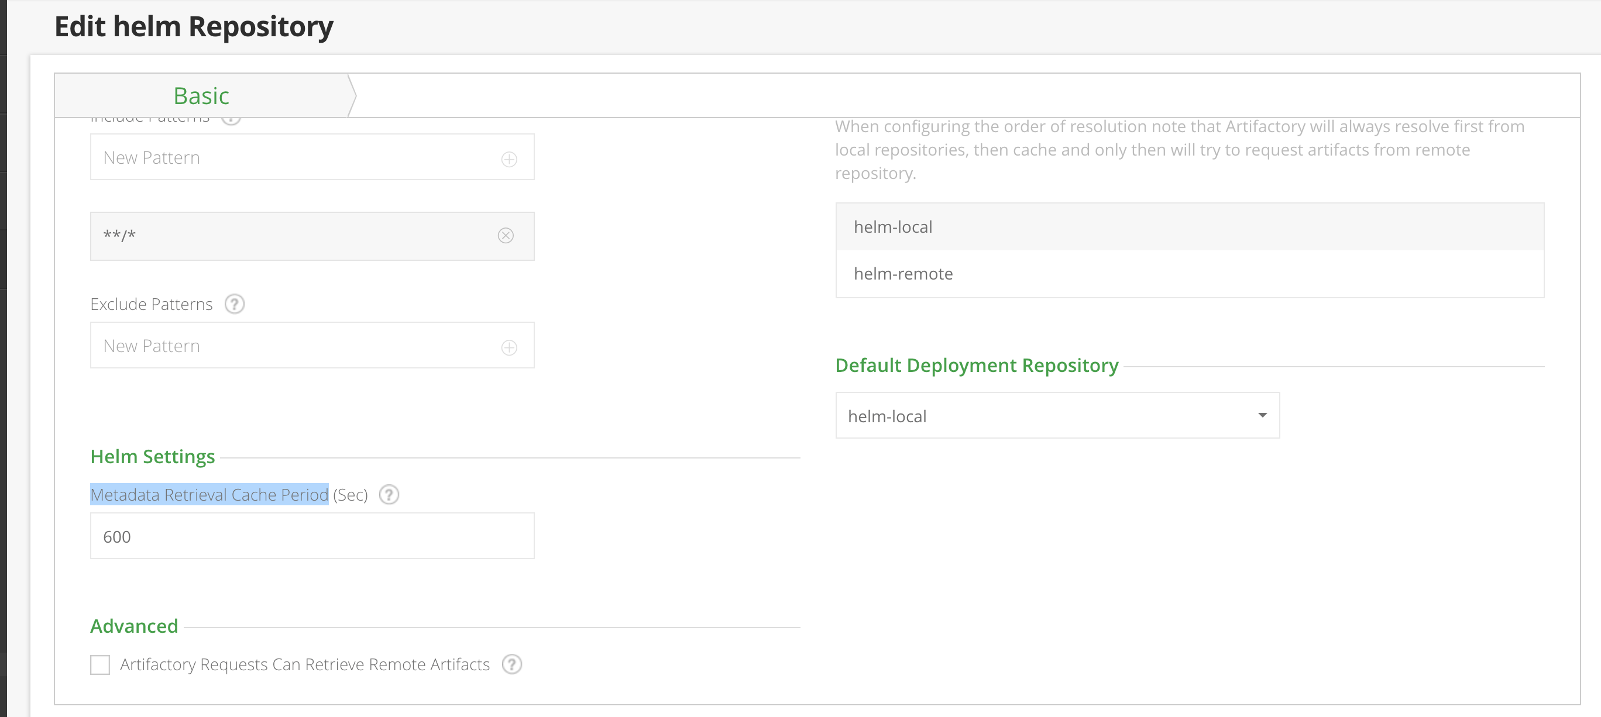Collapse the Advanced section header
This screenshot has height=717, width=1601.
133,626
